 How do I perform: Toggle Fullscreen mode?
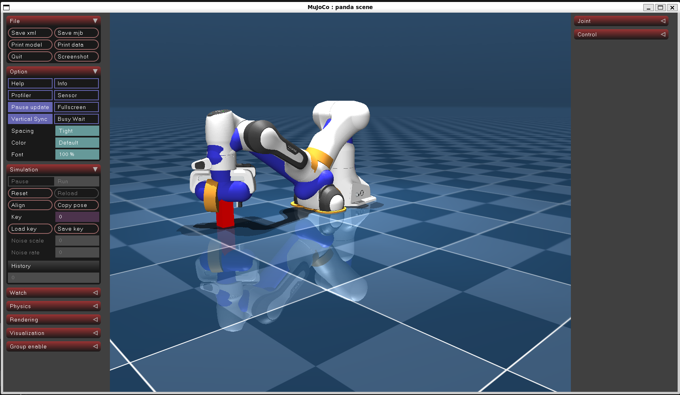(x=76, y=107)
